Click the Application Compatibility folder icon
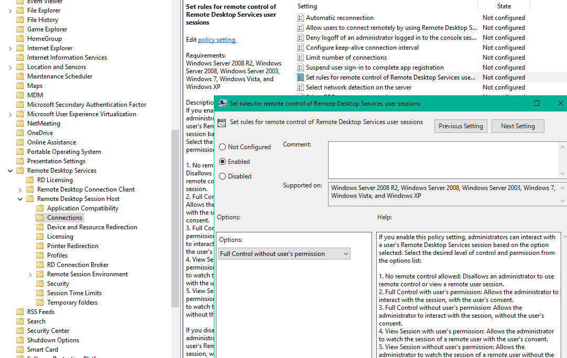This screenshot has width=567, height=358. pyautogui.click(x=40, y=208)
